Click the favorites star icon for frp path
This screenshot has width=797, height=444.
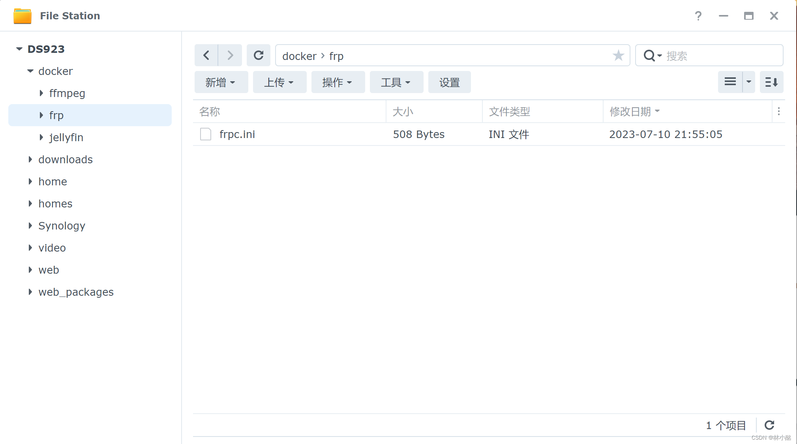click(619, 55)
